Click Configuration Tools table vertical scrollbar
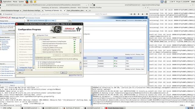This screenshot has height=109, width=195. click(80, 46)
